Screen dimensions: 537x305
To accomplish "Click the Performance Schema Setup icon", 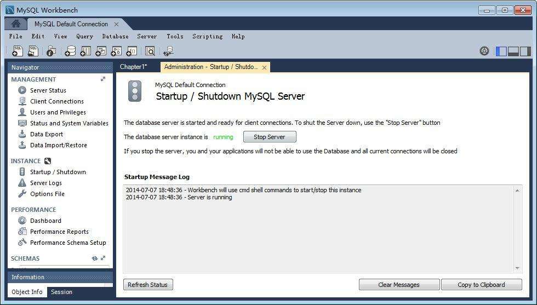I will click(x=22, y=243).
